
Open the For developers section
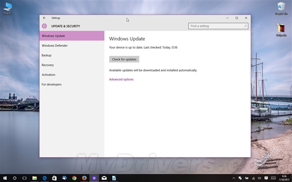[72, 84]
